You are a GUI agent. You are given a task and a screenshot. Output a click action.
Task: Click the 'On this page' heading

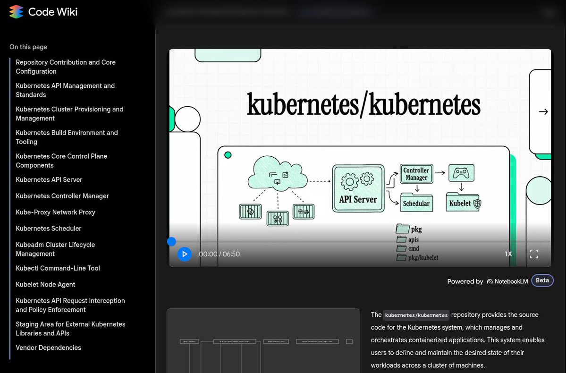[28, 47]
